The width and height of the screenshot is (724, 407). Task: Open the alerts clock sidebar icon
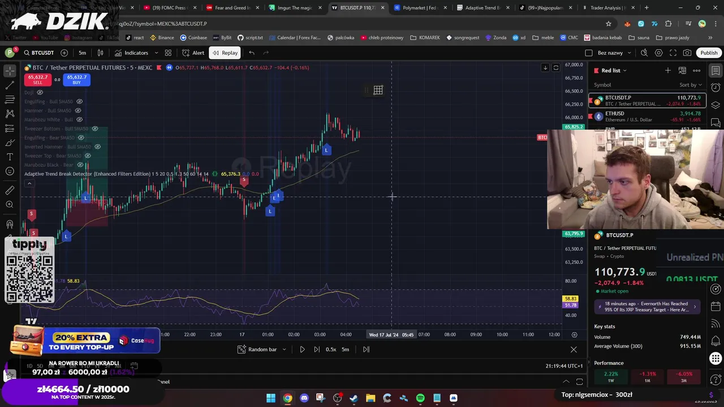point(716,88)
